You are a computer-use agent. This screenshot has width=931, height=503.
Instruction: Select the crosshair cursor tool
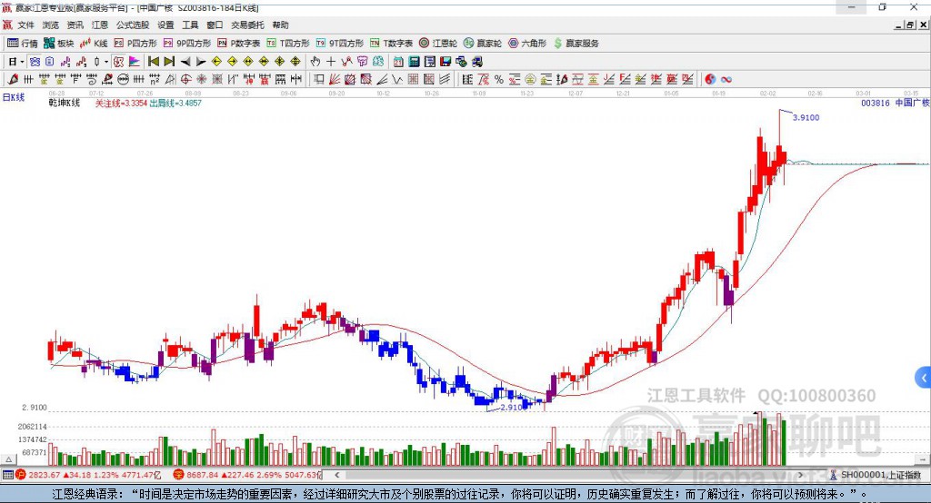coord(331,62)
